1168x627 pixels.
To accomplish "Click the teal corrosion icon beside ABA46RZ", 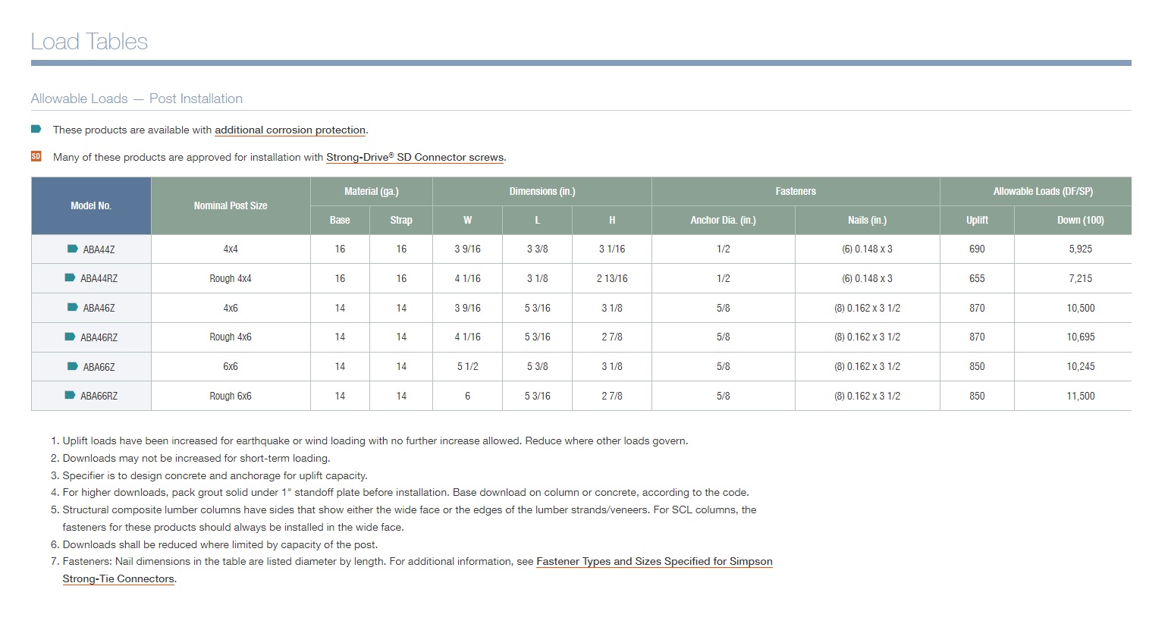I will click(x=70, y=337).
